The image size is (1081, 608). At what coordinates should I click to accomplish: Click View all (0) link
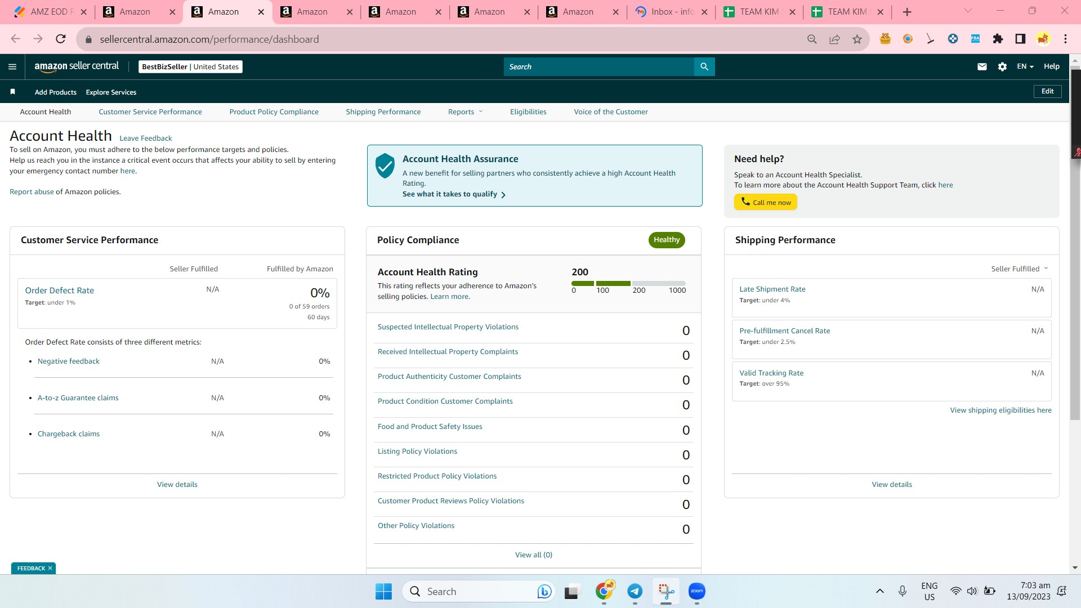(x=534, y=555)
